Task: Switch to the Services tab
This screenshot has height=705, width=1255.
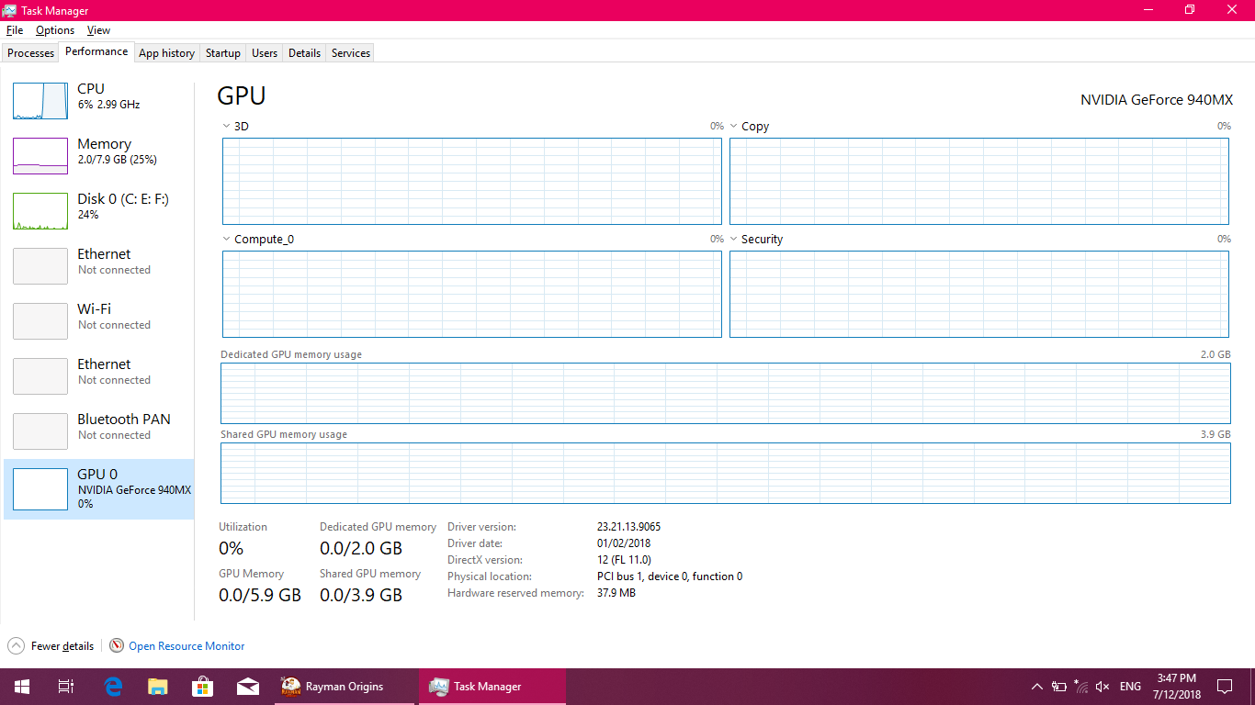Action: click(351, 53)
